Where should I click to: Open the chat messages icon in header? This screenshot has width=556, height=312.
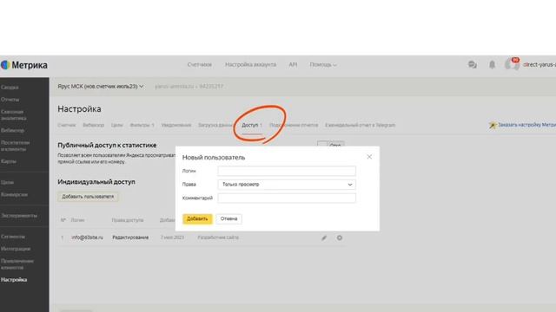pyautogui.click(x=472, y=65)
